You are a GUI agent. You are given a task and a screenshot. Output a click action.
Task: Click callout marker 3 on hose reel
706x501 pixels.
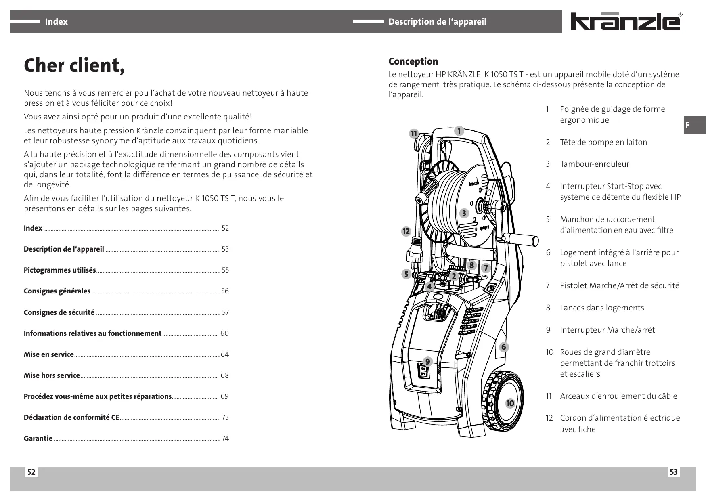[464, 213]
